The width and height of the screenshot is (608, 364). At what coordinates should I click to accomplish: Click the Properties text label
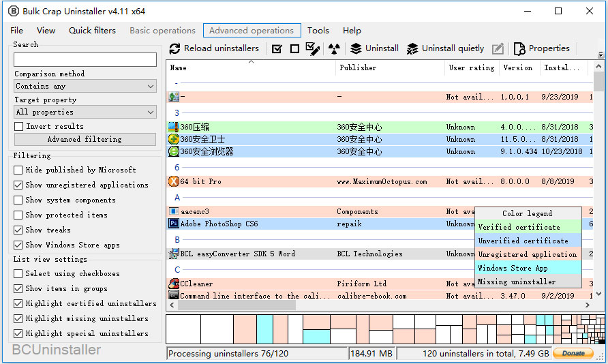click(x=549, y=48)
